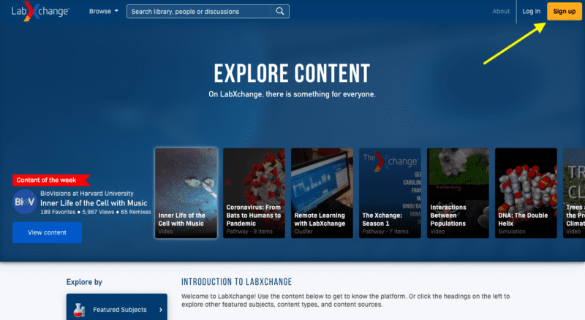
Task: Click the Featured Subjects flask icon
Action: coord(79,310)
